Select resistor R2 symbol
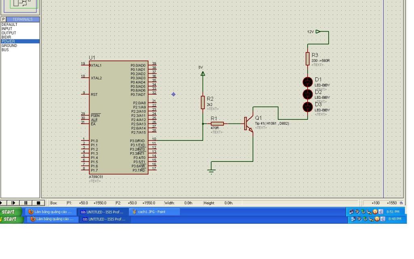 click(203, 102)
